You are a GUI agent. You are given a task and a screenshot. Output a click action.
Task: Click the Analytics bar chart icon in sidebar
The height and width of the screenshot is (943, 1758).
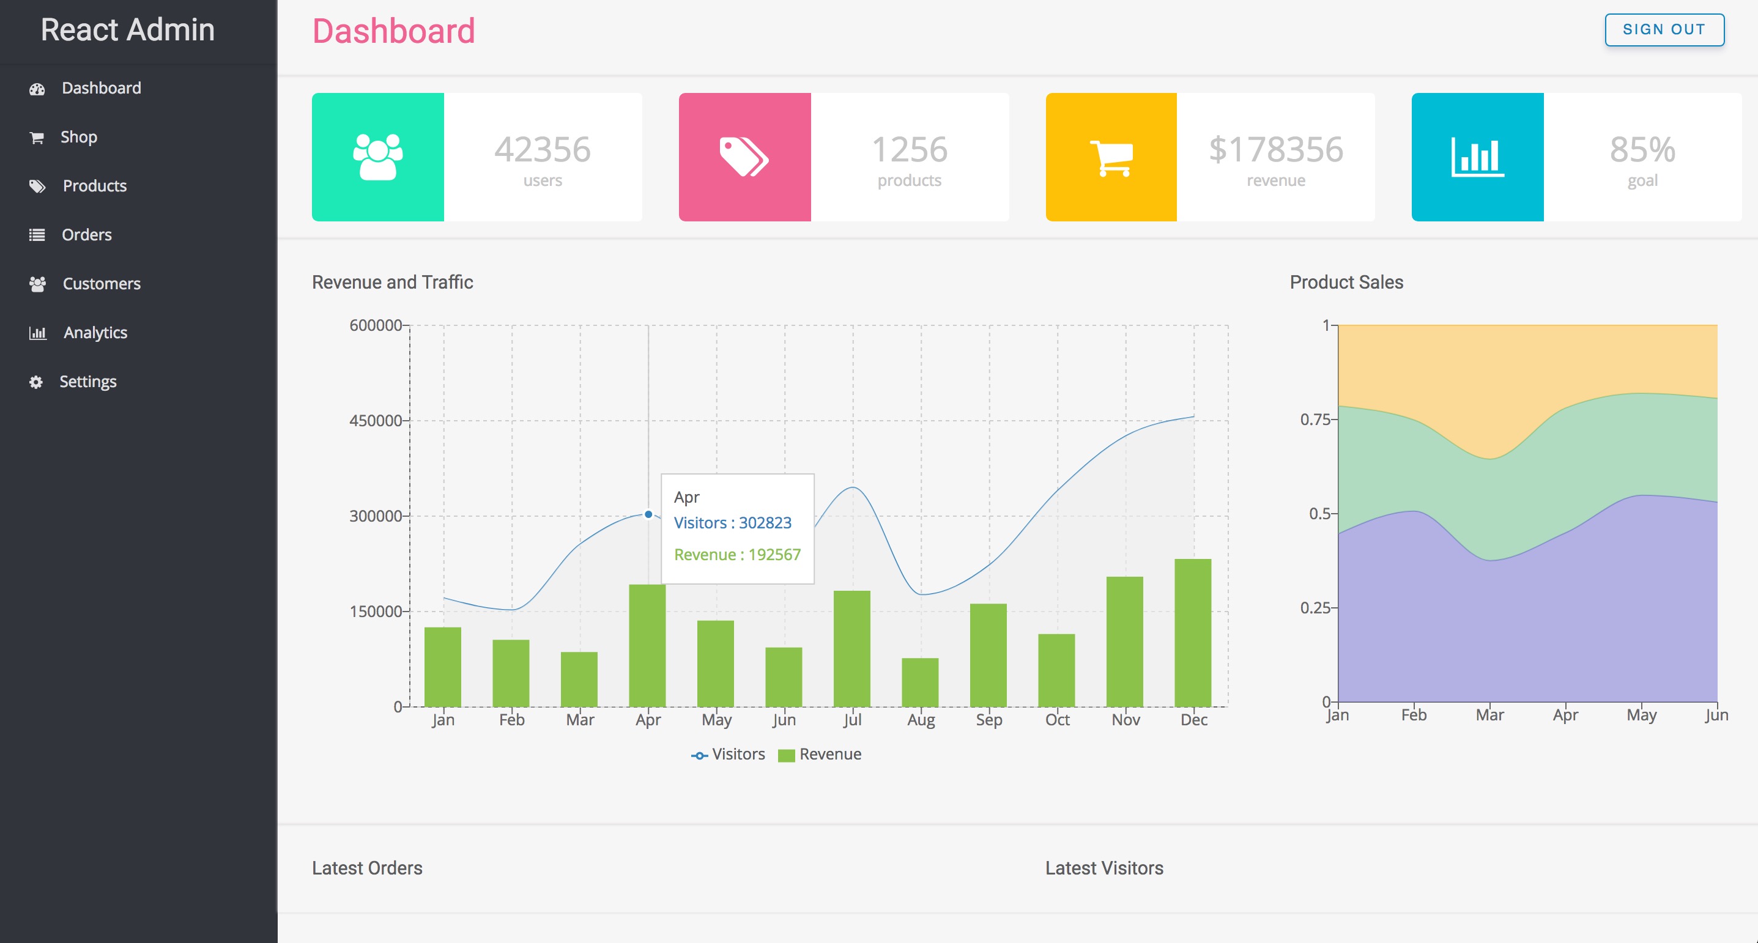37,333
